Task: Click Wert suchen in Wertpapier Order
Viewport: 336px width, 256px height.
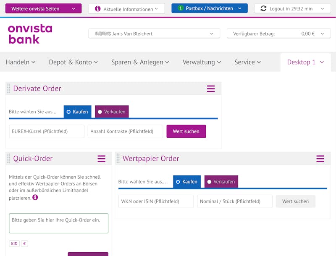Action: [x=296, y=201]
